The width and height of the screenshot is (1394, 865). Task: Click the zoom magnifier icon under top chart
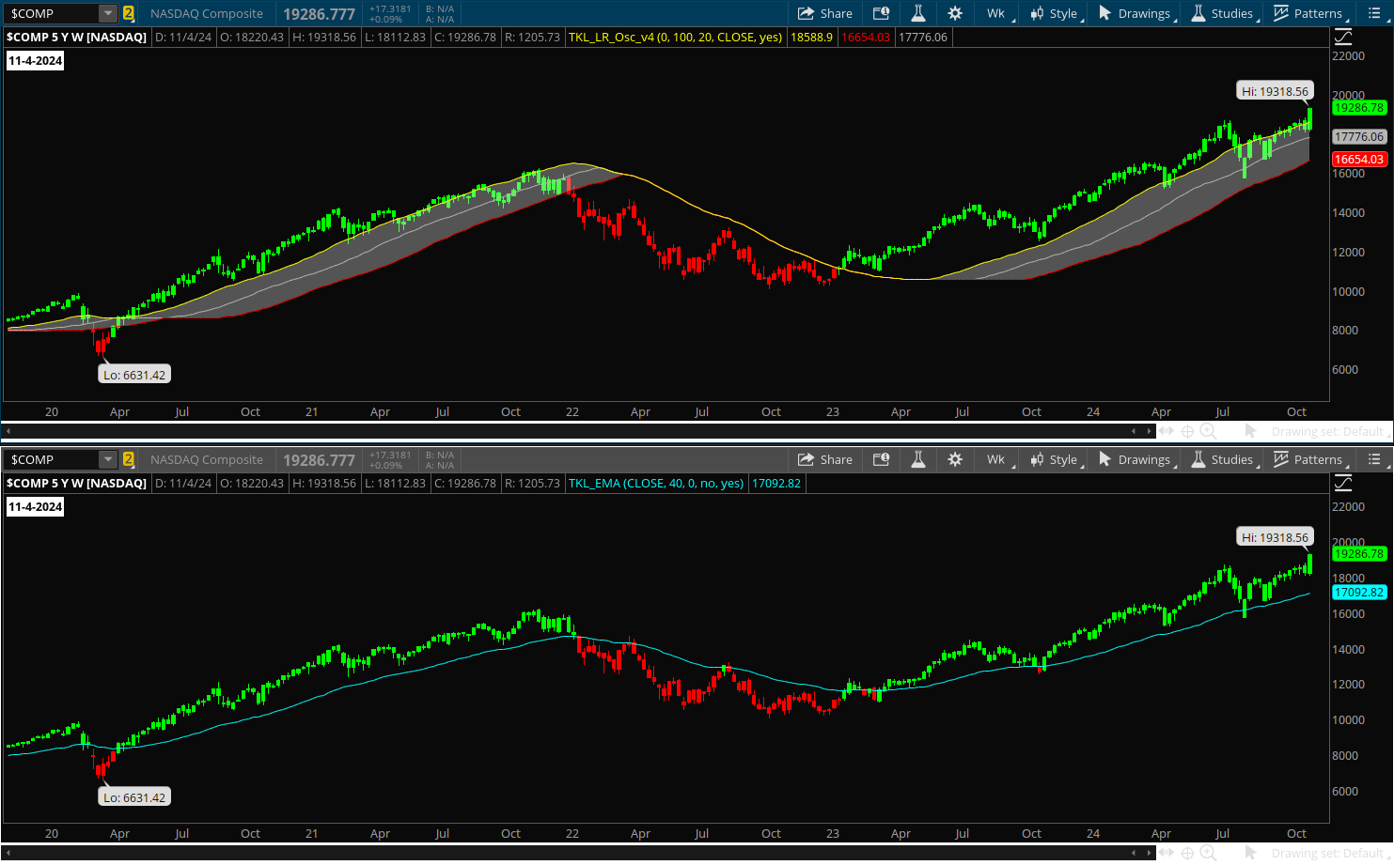(x=1208, y=431)
